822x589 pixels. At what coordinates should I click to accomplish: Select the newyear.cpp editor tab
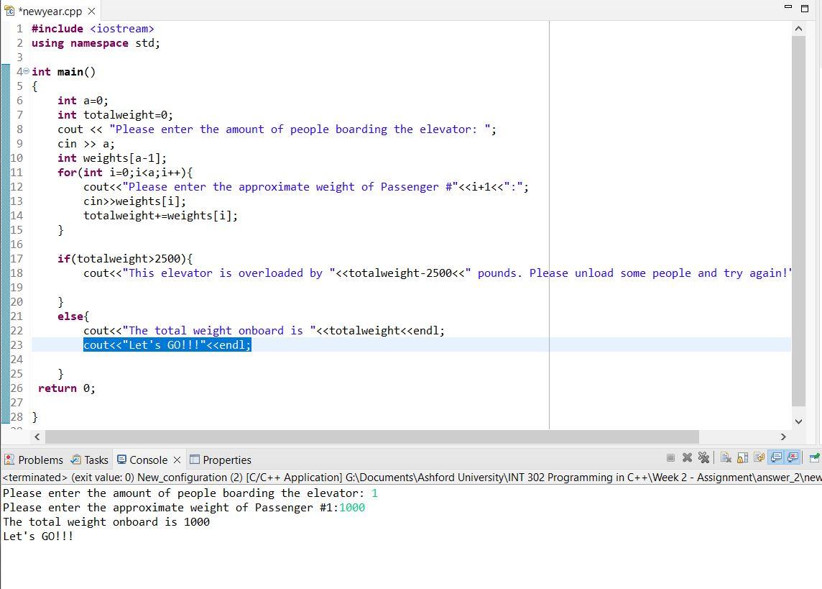[x=50, y=11]
